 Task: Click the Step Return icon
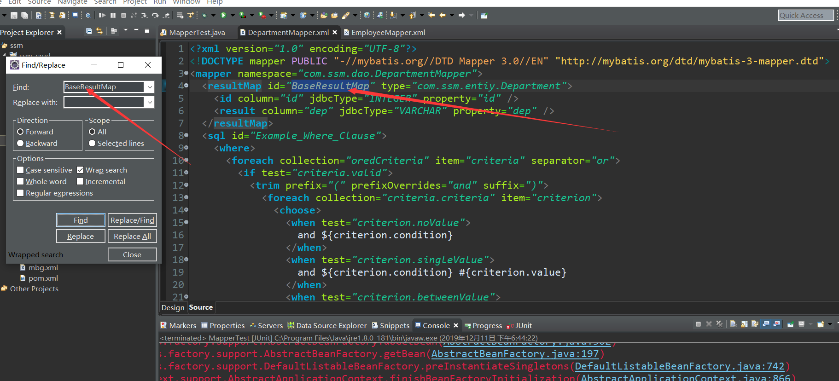click(166, 15)
